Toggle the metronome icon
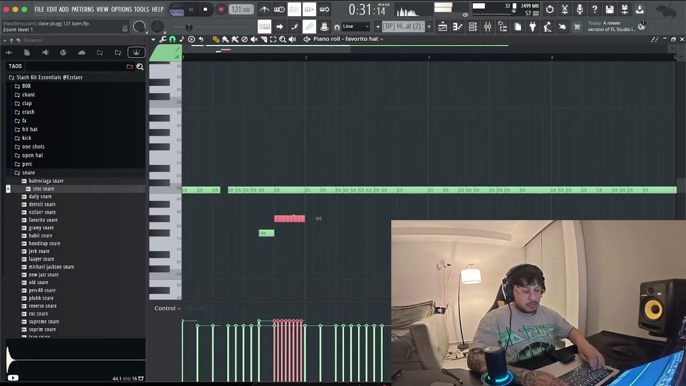This screenshot has width=686, height=386. coord(265,9)
